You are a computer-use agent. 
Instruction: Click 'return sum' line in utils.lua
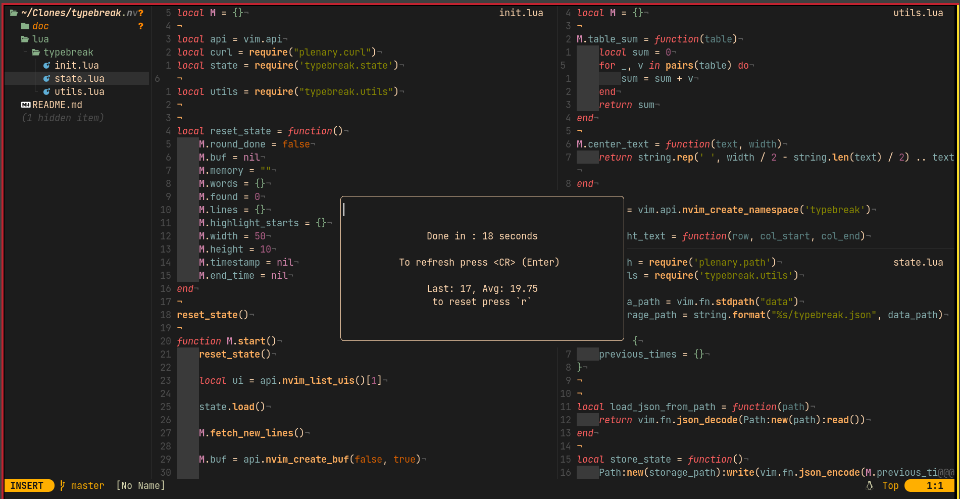click(626, 105)
